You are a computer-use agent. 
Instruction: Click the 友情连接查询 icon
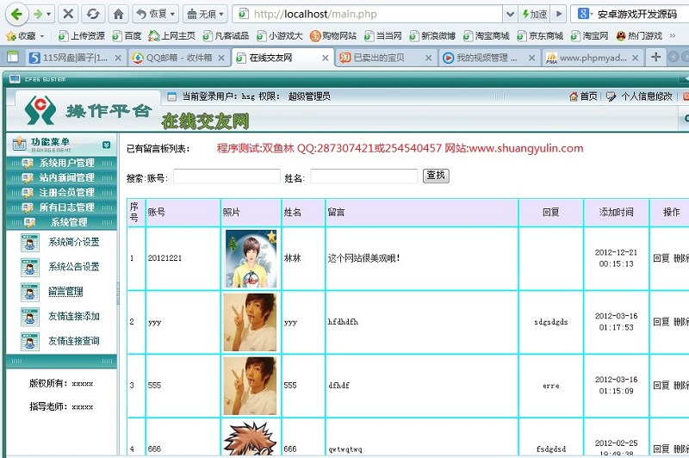[30, 342]
